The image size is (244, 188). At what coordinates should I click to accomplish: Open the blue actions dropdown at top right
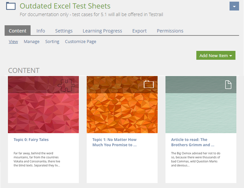click(x=234, y=6)
